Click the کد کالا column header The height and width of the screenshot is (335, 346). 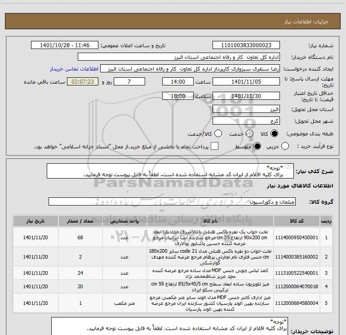coord(297,221)
